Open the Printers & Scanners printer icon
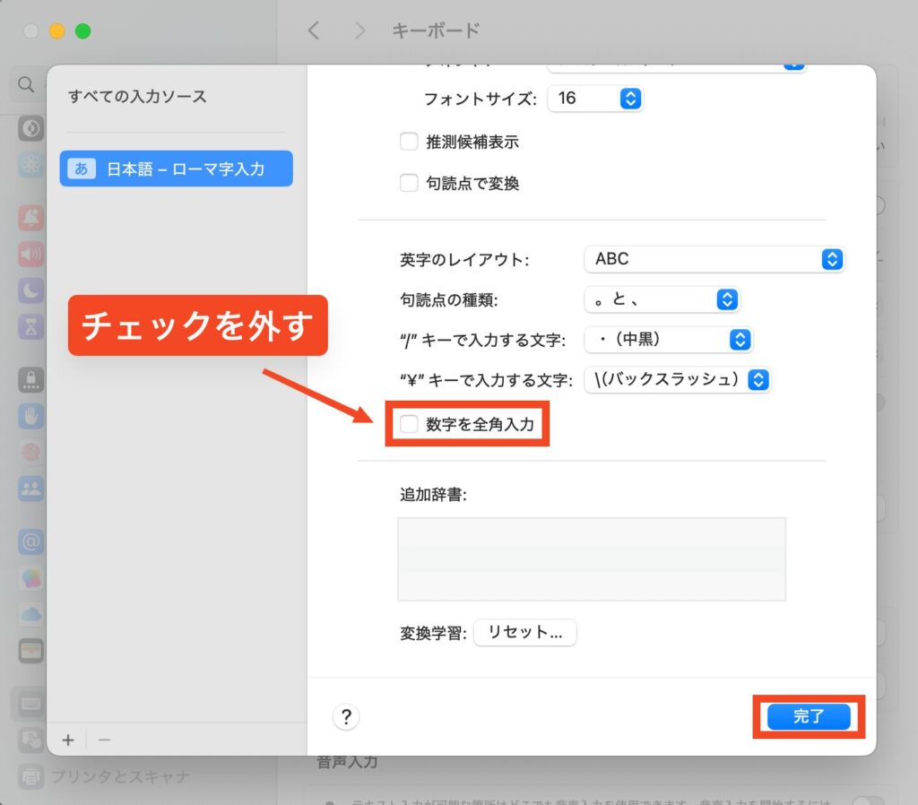Screen dimensions: 918x805 click(x=31, y=775)
